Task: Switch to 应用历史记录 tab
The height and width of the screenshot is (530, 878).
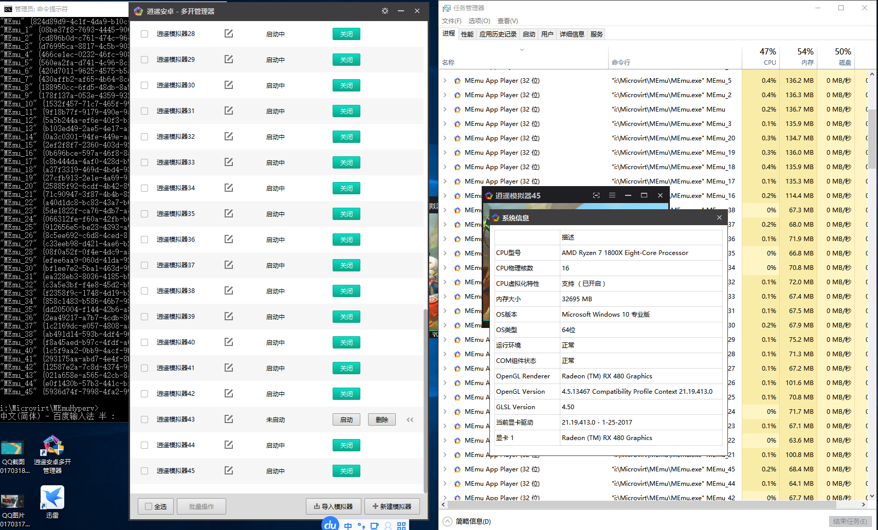Action: (x=498, y=34)
